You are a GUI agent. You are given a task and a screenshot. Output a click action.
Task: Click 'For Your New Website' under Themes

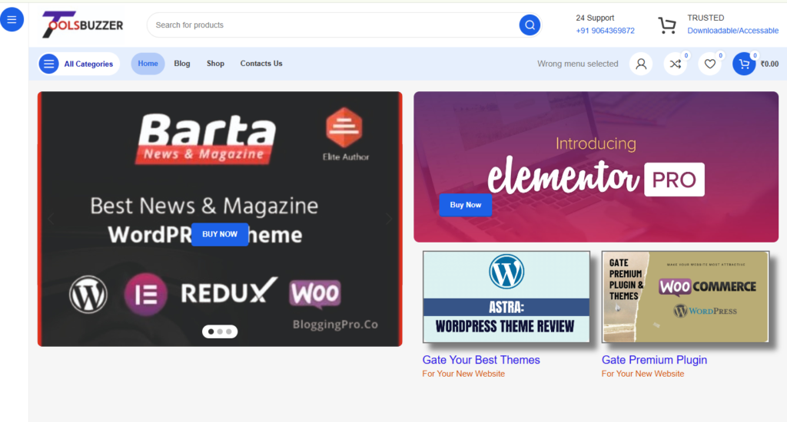(x=463, y=374)
